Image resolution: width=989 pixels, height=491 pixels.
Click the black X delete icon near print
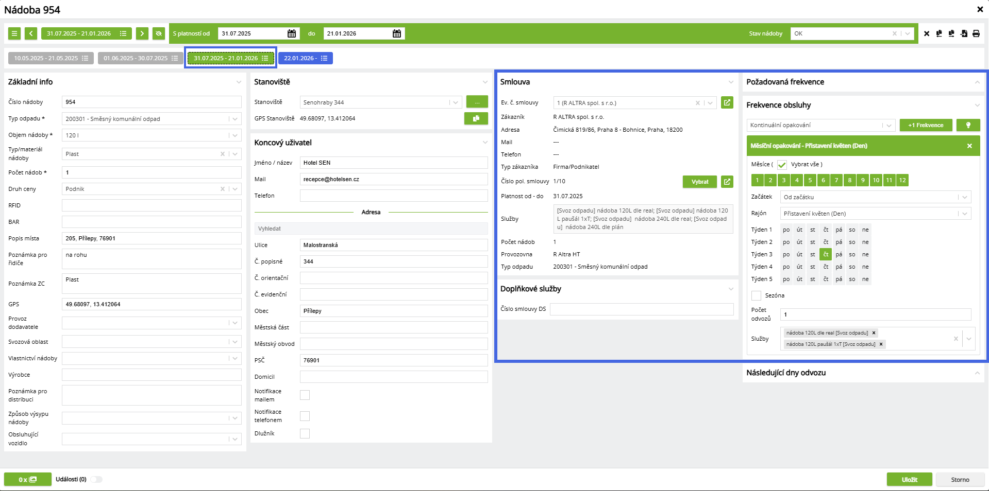927,33
